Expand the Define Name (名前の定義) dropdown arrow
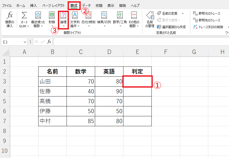This screenshot has height=158, width=229. (x=183, y=13)
